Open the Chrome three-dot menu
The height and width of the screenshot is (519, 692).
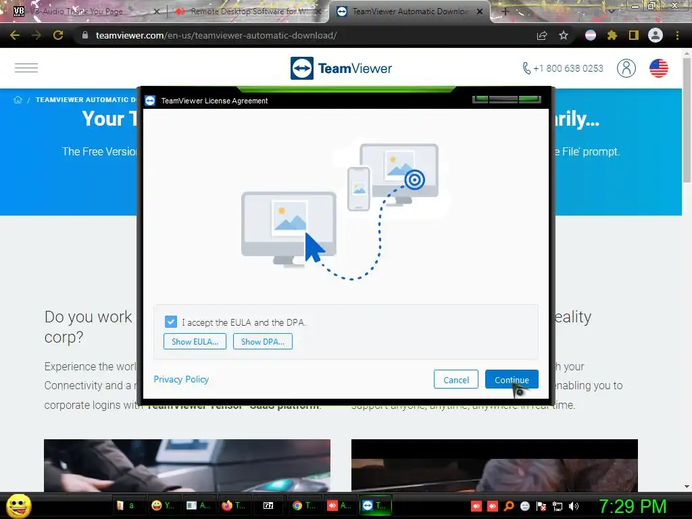point(677,35)
